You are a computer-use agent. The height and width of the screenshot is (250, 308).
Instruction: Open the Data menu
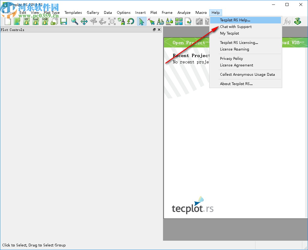coord(108,12)
